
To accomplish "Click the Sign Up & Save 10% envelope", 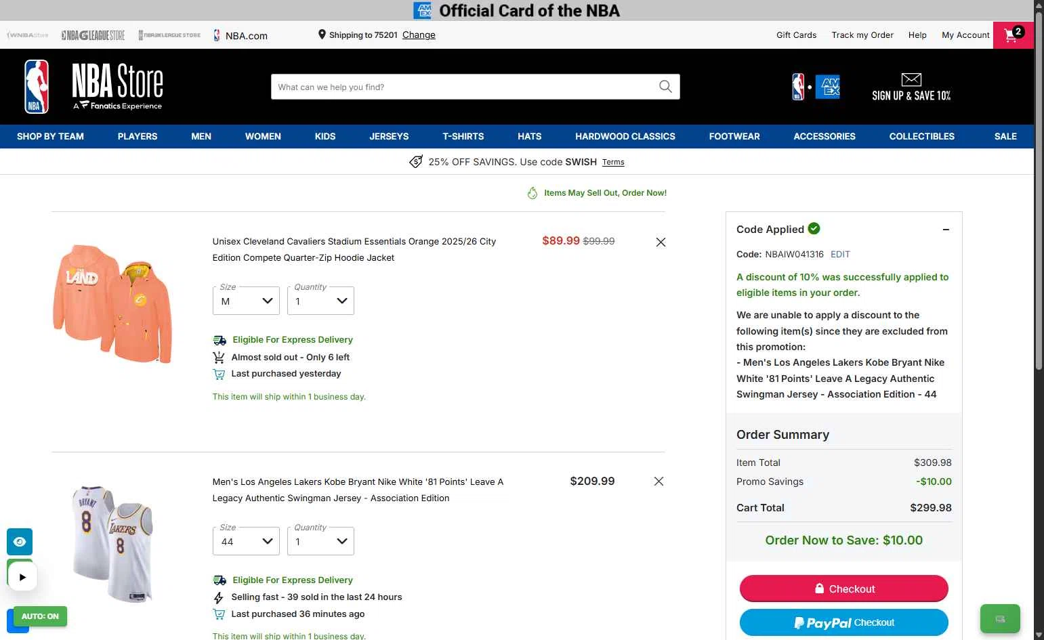I will pos(911,87).
